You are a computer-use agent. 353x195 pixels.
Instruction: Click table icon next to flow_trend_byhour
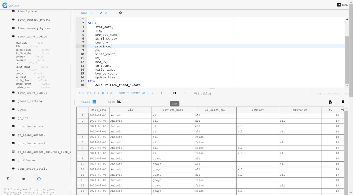point(14,93)
